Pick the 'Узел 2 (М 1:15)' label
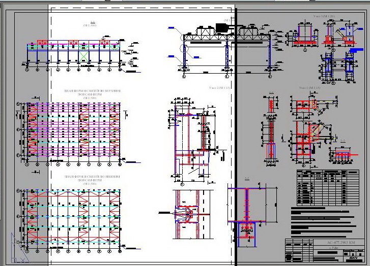 pos(219,88)
